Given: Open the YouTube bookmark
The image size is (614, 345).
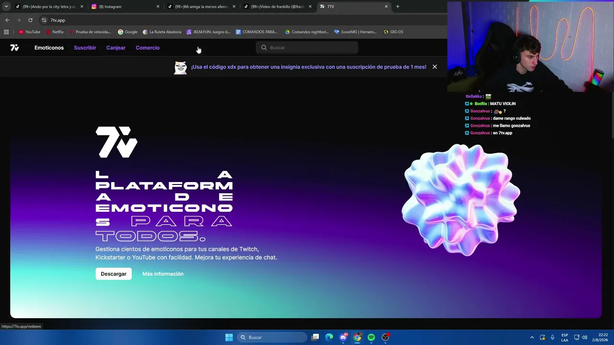Looking at the screenshot, I should [29, 32].
